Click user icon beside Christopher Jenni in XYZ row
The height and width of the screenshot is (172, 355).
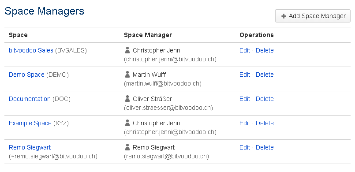127,123
